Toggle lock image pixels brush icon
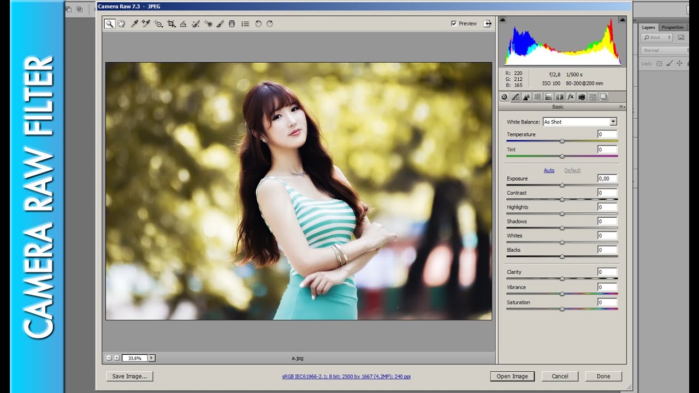 [x=670, y=63]
